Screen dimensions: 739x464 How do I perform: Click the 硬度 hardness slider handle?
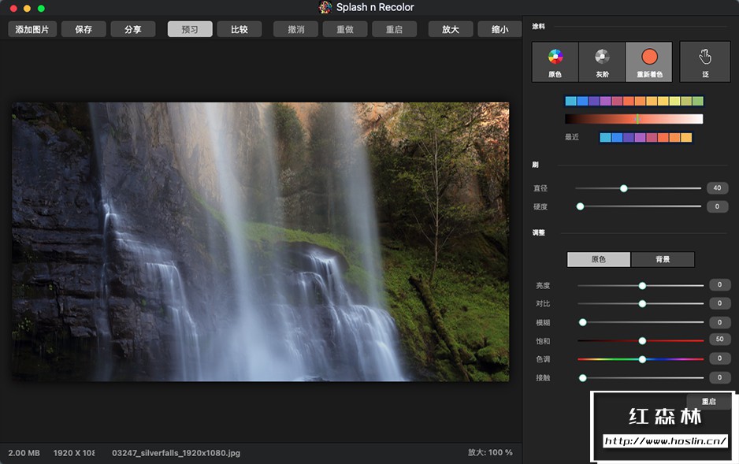pos(580,206)
